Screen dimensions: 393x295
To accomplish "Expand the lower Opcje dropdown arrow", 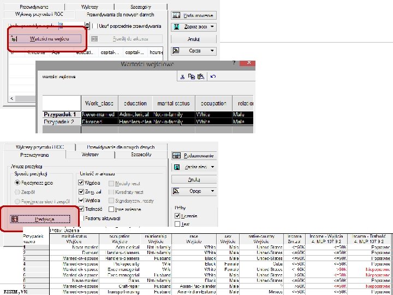I will click(212, 191).
